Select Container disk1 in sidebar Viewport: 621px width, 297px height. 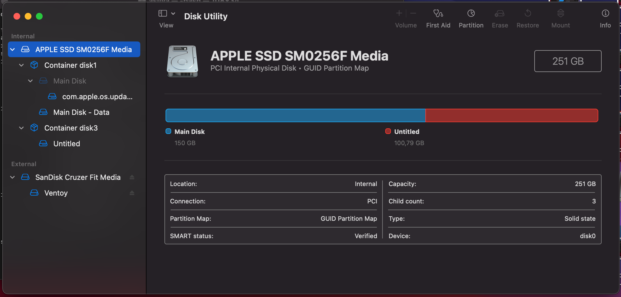pyautogui.click(x=70, y=65)
